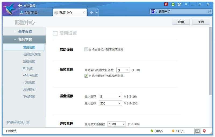Click the 任务管理 section label
215x137 pixels.
pos(66,70)
